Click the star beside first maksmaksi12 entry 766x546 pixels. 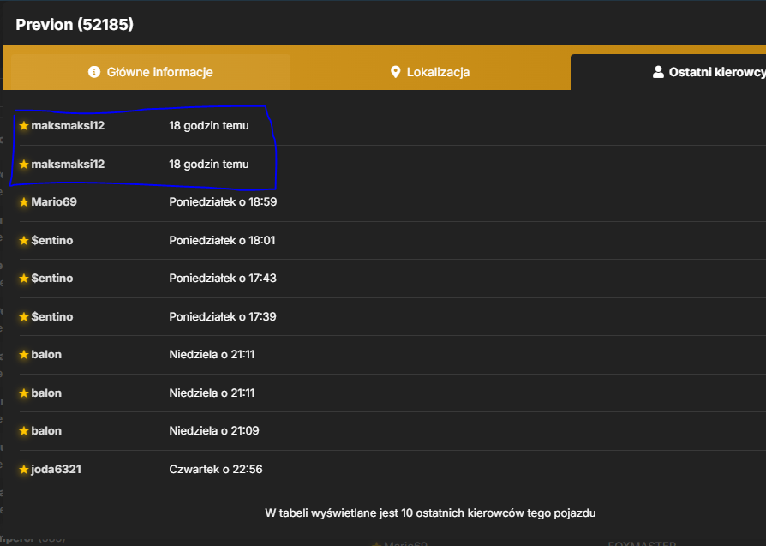pyautogui.click(x=24, y=126)
